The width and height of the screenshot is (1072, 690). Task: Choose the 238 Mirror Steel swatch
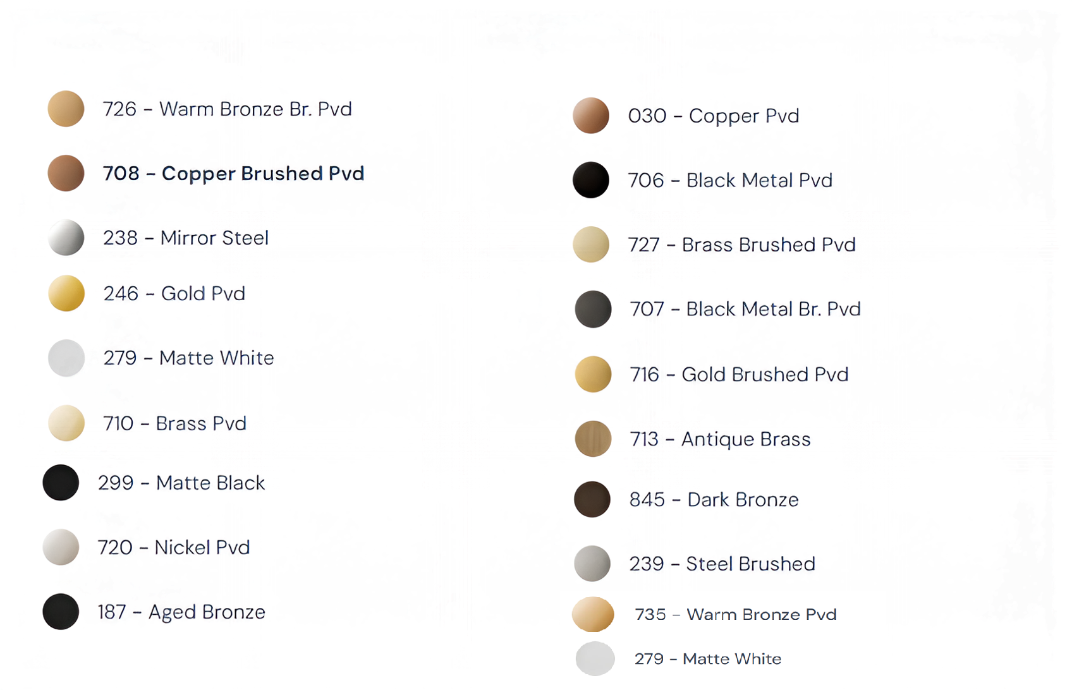pyautogui.click(x=66, y=238)
